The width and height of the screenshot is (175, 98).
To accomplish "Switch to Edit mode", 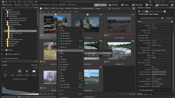I will click(x=149, y=5).
